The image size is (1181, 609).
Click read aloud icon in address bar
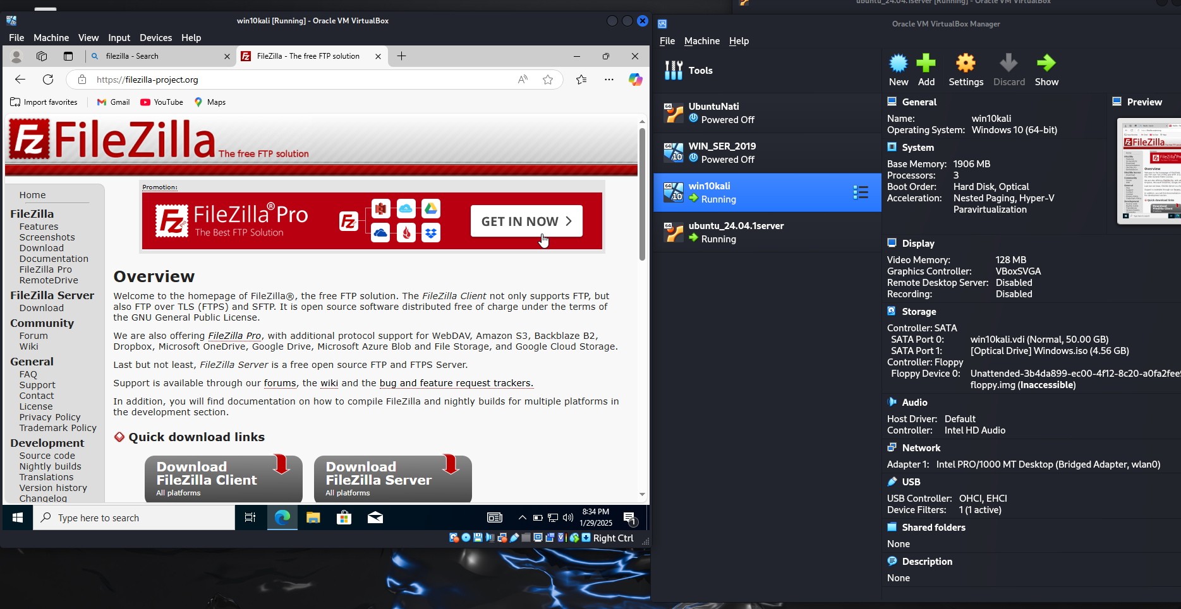(523, 80)
